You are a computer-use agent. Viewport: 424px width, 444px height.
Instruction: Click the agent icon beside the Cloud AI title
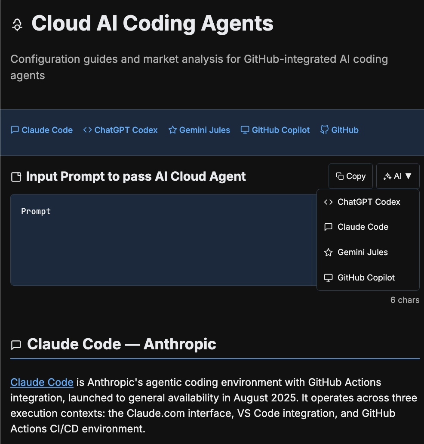click(x=16, y=24)
